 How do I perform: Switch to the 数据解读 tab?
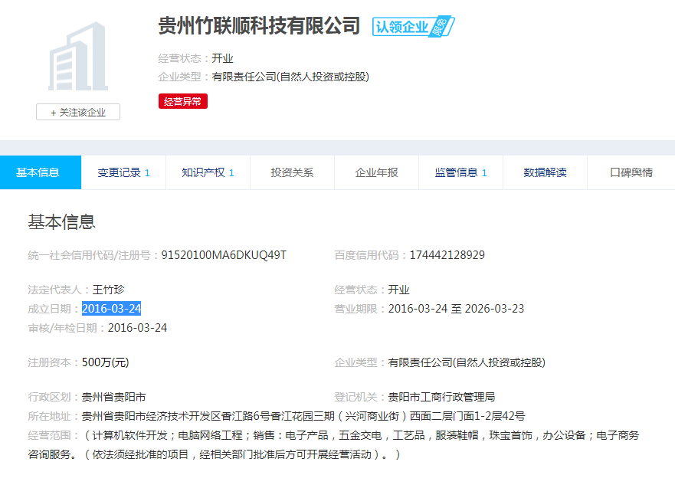click(x=545, y=172)
